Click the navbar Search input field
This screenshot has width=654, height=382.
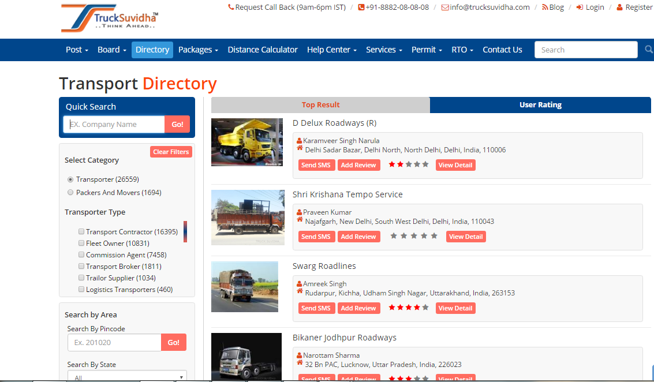[586, 50]
